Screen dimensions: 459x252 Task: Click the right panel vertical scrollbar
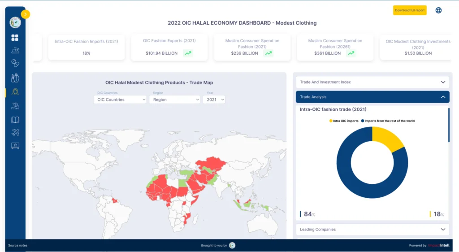[449, 125]
